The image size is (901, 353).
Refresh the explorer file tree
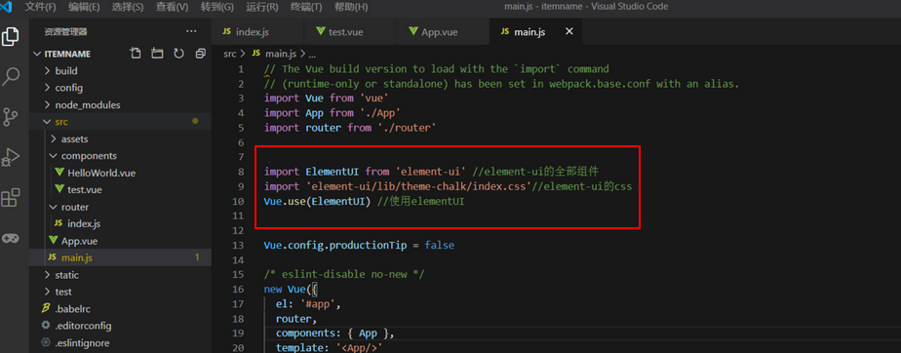point(178,54)
